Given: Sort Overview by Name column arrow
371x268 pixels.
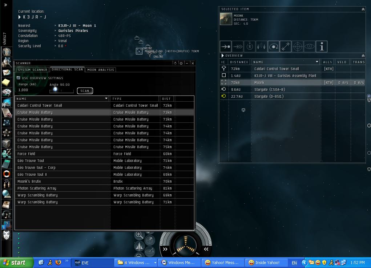Looking at the screenshot, I should (317, 62).
